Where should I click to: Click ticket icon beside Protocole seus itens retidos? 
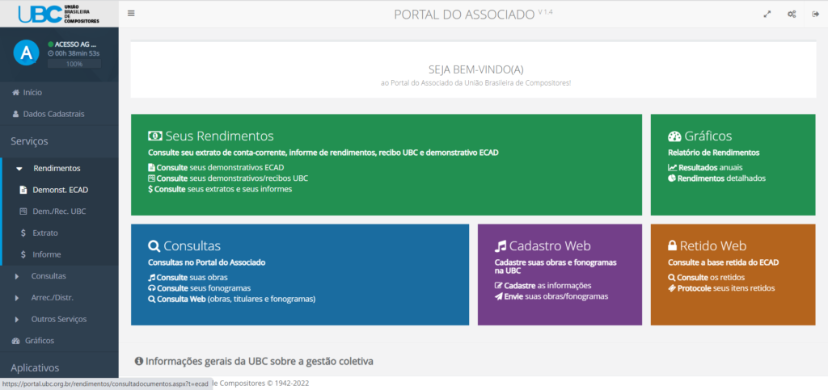672,287
